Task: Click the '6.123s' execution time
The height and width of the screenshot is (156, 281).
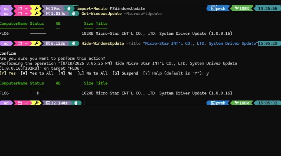Action: 58,43
